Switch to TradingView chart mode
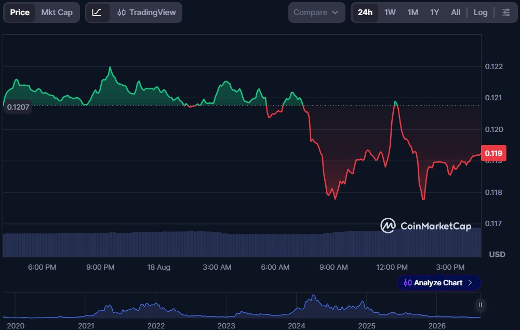The width and height of the screenshot is (520, 330). pos(146,12)
